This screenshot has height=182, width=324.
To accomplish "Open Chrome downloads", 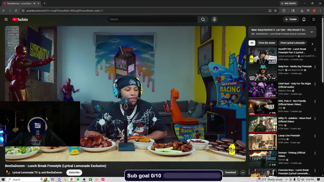I will tap(302, 11).
